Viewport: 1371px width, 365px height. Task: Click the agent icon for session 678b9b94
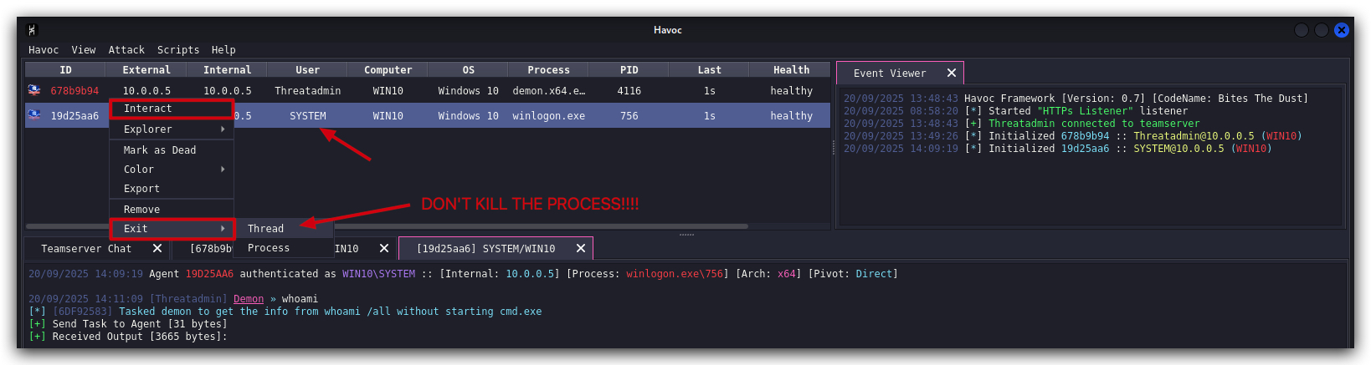pyautogui.click(x=34, y=90)
